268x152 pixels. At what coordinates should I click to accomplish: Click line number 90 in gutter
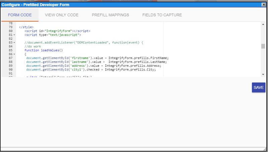(11, 69)
